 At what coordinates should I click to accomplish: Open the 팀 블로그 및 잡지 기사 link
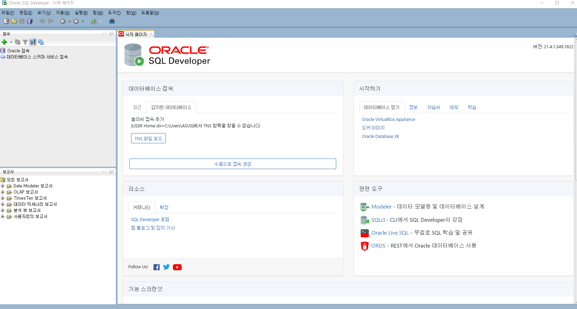tap(153, 228)
